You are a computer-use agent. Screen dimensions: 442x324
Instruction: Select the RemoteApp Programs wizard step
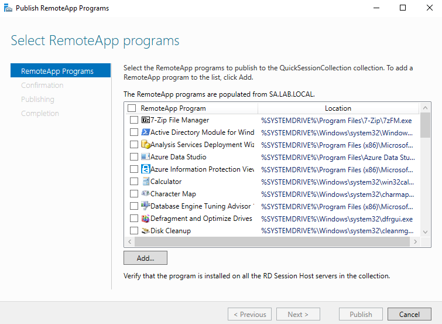pos(61,70)
